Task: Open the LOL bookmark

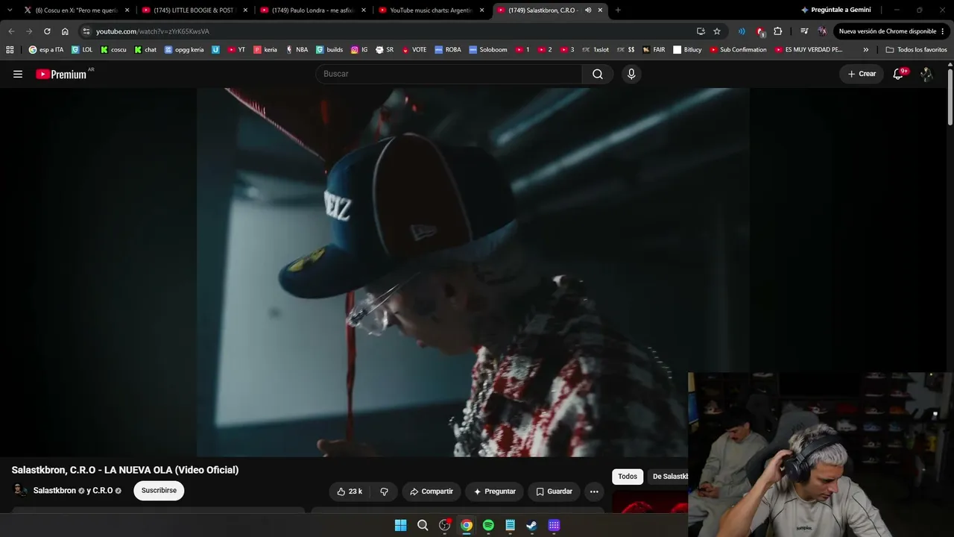Action: click(x=82, y=50)
